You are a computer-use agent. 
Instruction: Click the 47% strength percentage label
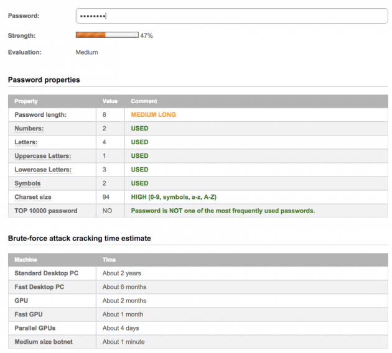click(146, 35)
